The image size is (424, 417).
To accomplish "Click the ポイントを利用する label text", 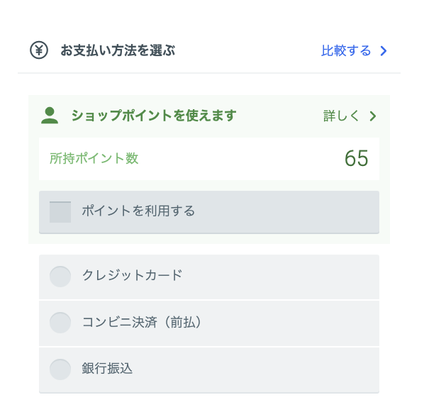I will pos(138,211).
